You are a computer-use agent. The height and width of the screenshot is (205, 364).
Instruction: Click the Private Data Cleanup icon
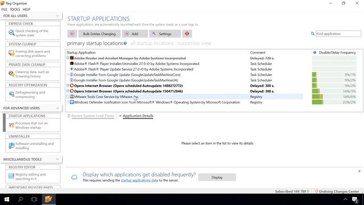tap(11, 73)
